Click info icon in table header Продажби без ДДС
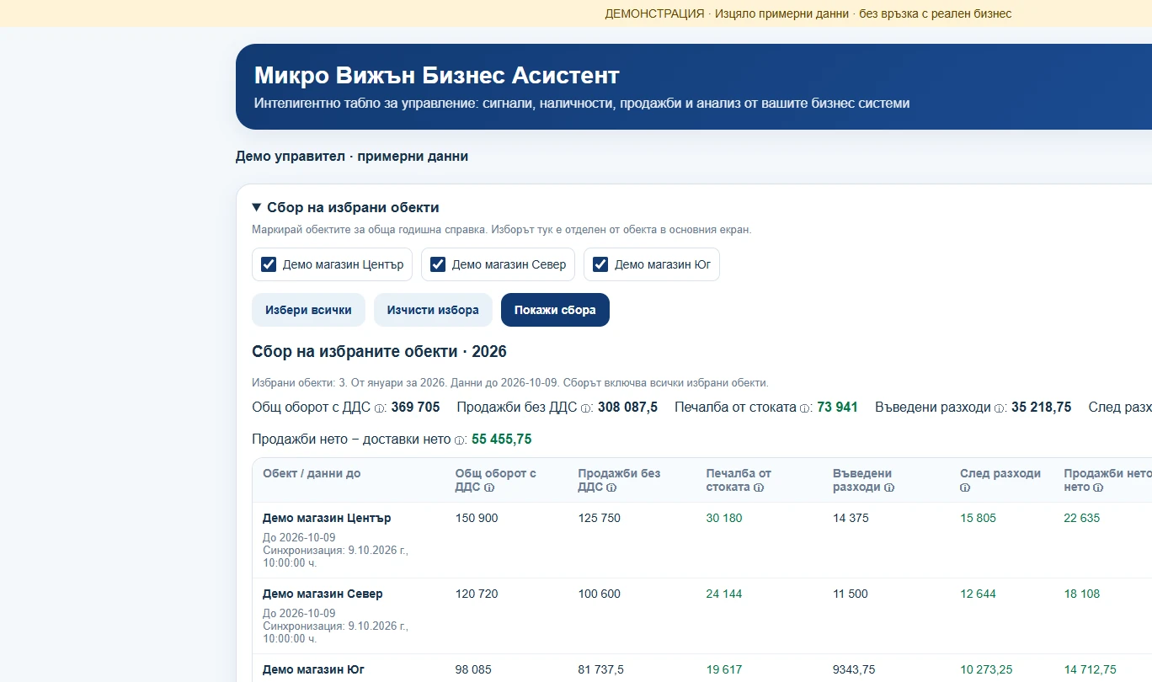1152x682 pixels. click(x=611, y=488)
